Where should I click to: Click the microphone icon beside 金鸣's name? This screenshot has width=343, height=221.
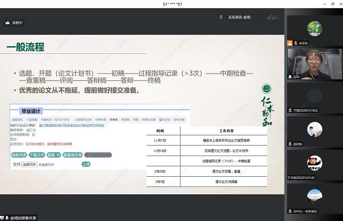point(290,77)
